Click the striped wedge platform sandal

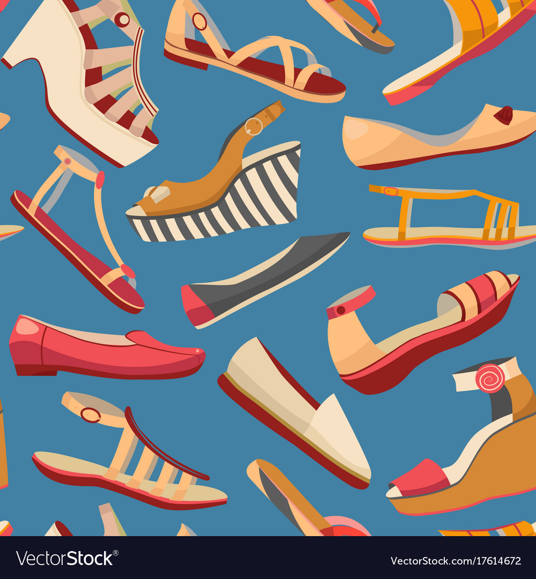214,177
